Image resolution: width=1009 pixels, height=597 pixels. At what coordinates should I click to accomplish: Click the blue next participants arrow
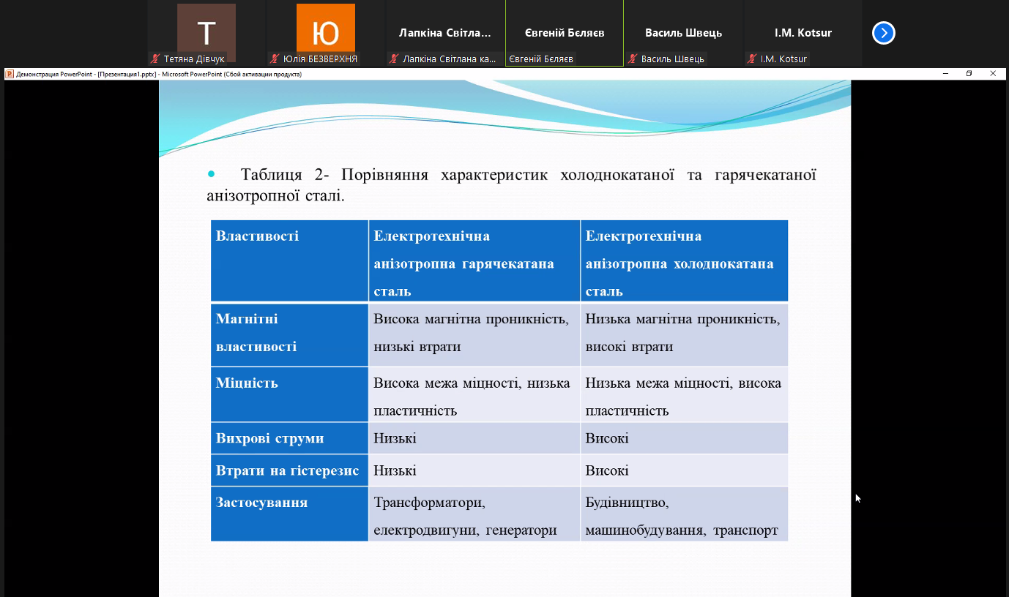tap(884, 33)
